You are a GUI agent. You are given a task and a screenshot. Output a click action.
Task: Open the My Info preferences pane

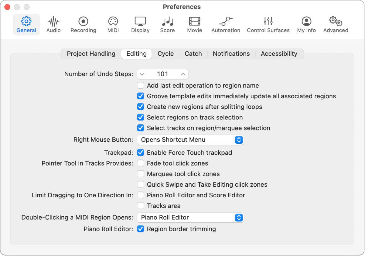(306, 25)
